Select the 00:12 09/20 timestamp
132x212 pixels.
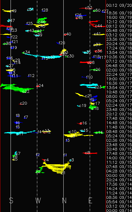point(119,5)
